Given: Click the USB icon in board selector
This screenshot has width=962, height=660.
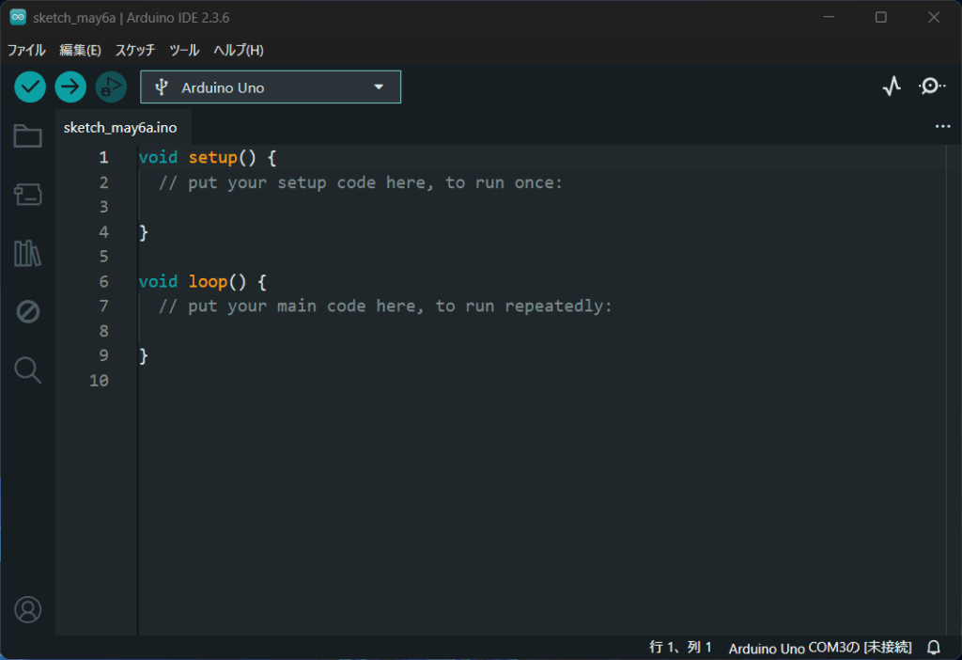Looking at the screenshot, I should [x=162, y=87].
